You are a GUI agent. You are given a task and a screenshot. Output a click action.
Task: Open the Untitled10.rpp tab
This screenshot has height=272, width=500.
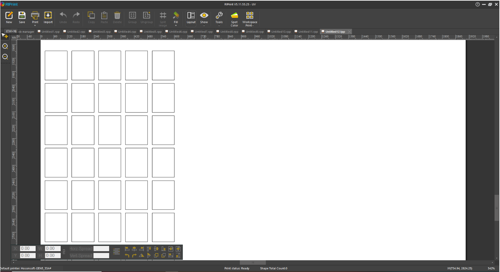[x=281, y=32]
